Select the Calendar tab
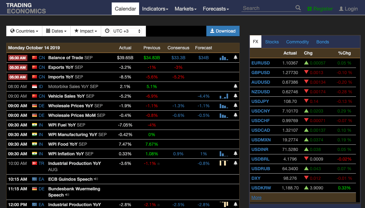Viewport: 365px width, 208px height. click(125, 9)
